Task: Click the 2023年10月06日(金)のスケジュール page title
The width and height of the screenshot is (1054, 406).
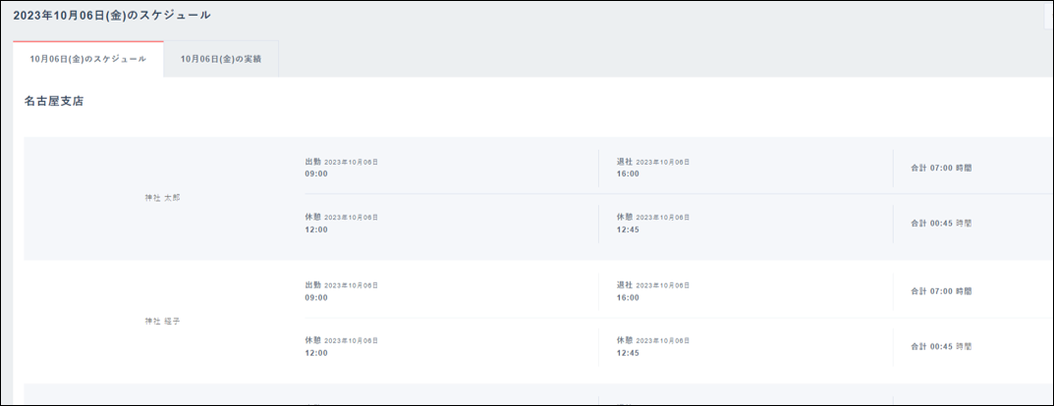Action: pos(112,17)
